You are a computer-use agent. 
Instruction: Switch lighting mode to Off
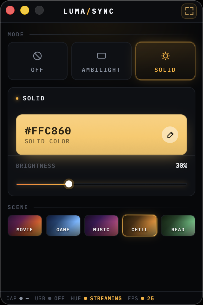(x=37, y=61)
